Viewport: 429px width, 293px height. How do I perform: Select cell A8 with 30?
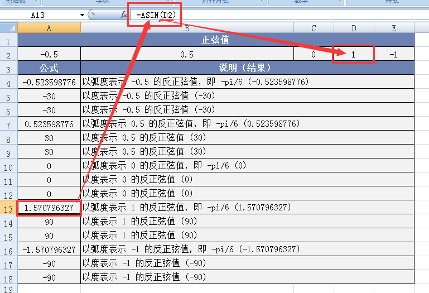coord(49,138)
